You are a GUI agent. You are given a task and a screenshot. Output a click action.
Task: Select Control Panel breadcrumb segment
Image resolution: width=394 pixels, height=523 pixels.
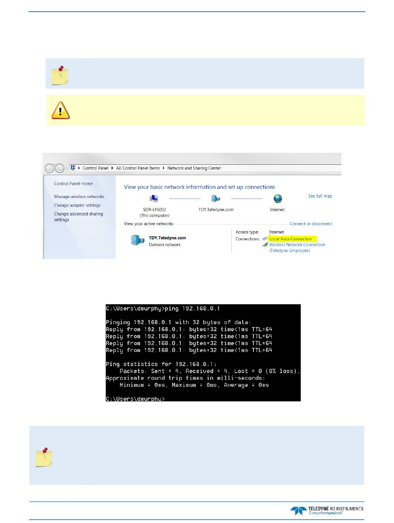click(x=96, y=168)
